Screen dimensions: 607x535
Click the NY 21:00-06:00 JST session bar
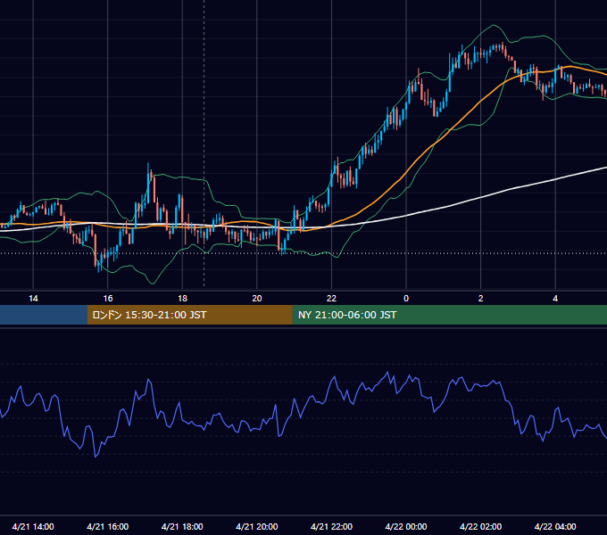click(449, 315)
